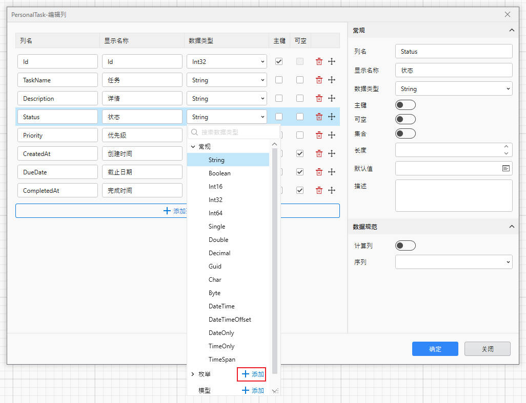
Task: Delete the DueDate row via trash icon
Action: pos(319,172)
